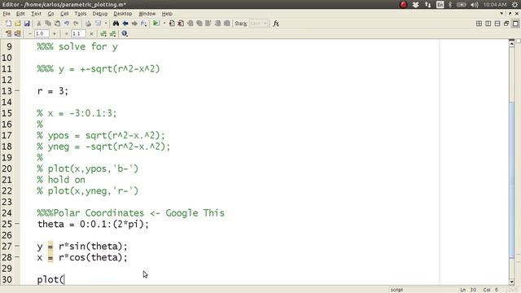Toggle breakpoint dash on line 13
521x293 pixels.
coord(17,90)
